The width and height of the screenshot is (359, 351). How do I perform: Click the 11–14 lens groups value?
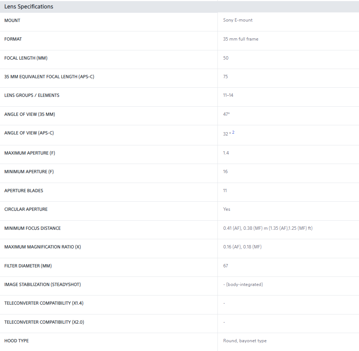tap(228, 95)
